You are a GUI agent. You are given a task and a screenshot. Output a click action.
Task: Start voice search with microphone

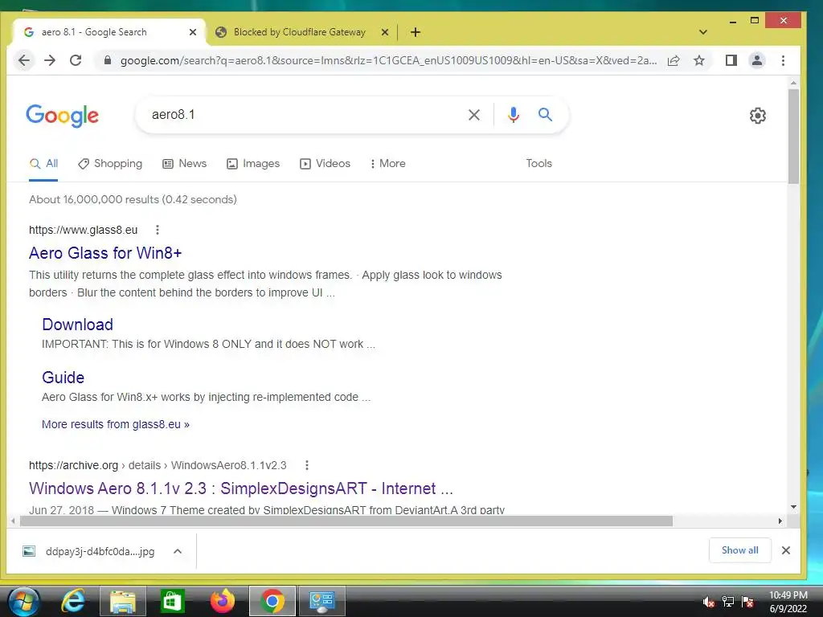(x=514, y=115)
